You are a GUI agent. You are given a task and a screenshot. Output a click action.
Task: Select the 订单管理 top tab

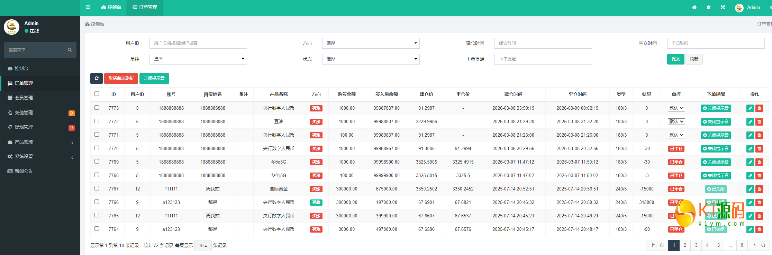[145, 7]
